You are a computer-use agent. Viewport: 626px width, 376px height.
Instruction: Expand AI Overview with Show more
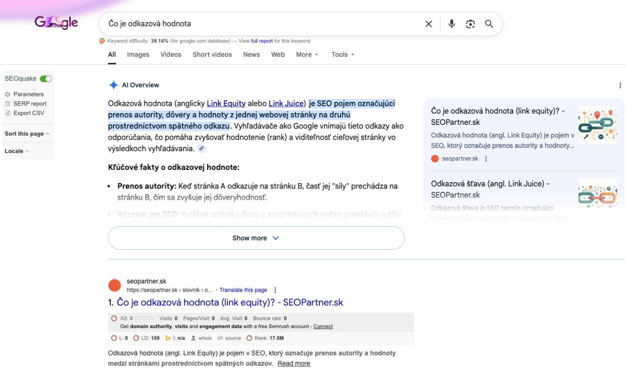[x=256, y=238]
